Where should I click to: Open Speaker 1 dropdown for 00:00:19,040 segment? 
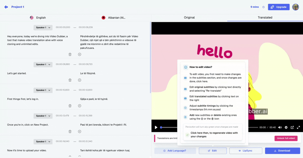pos(43,141)
